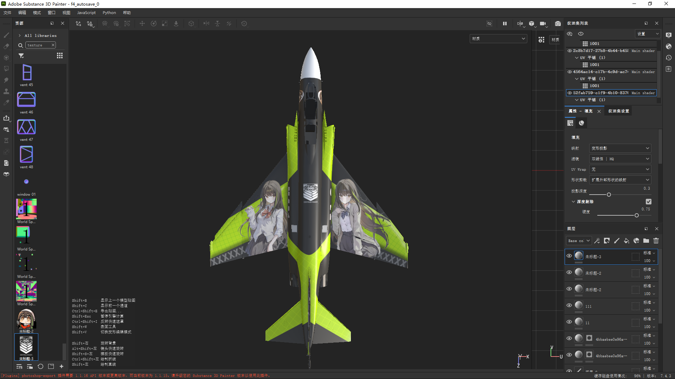Delete the selected layer with trash icon
The height and width of the screenshot is (379, 675).
[656, 241]
